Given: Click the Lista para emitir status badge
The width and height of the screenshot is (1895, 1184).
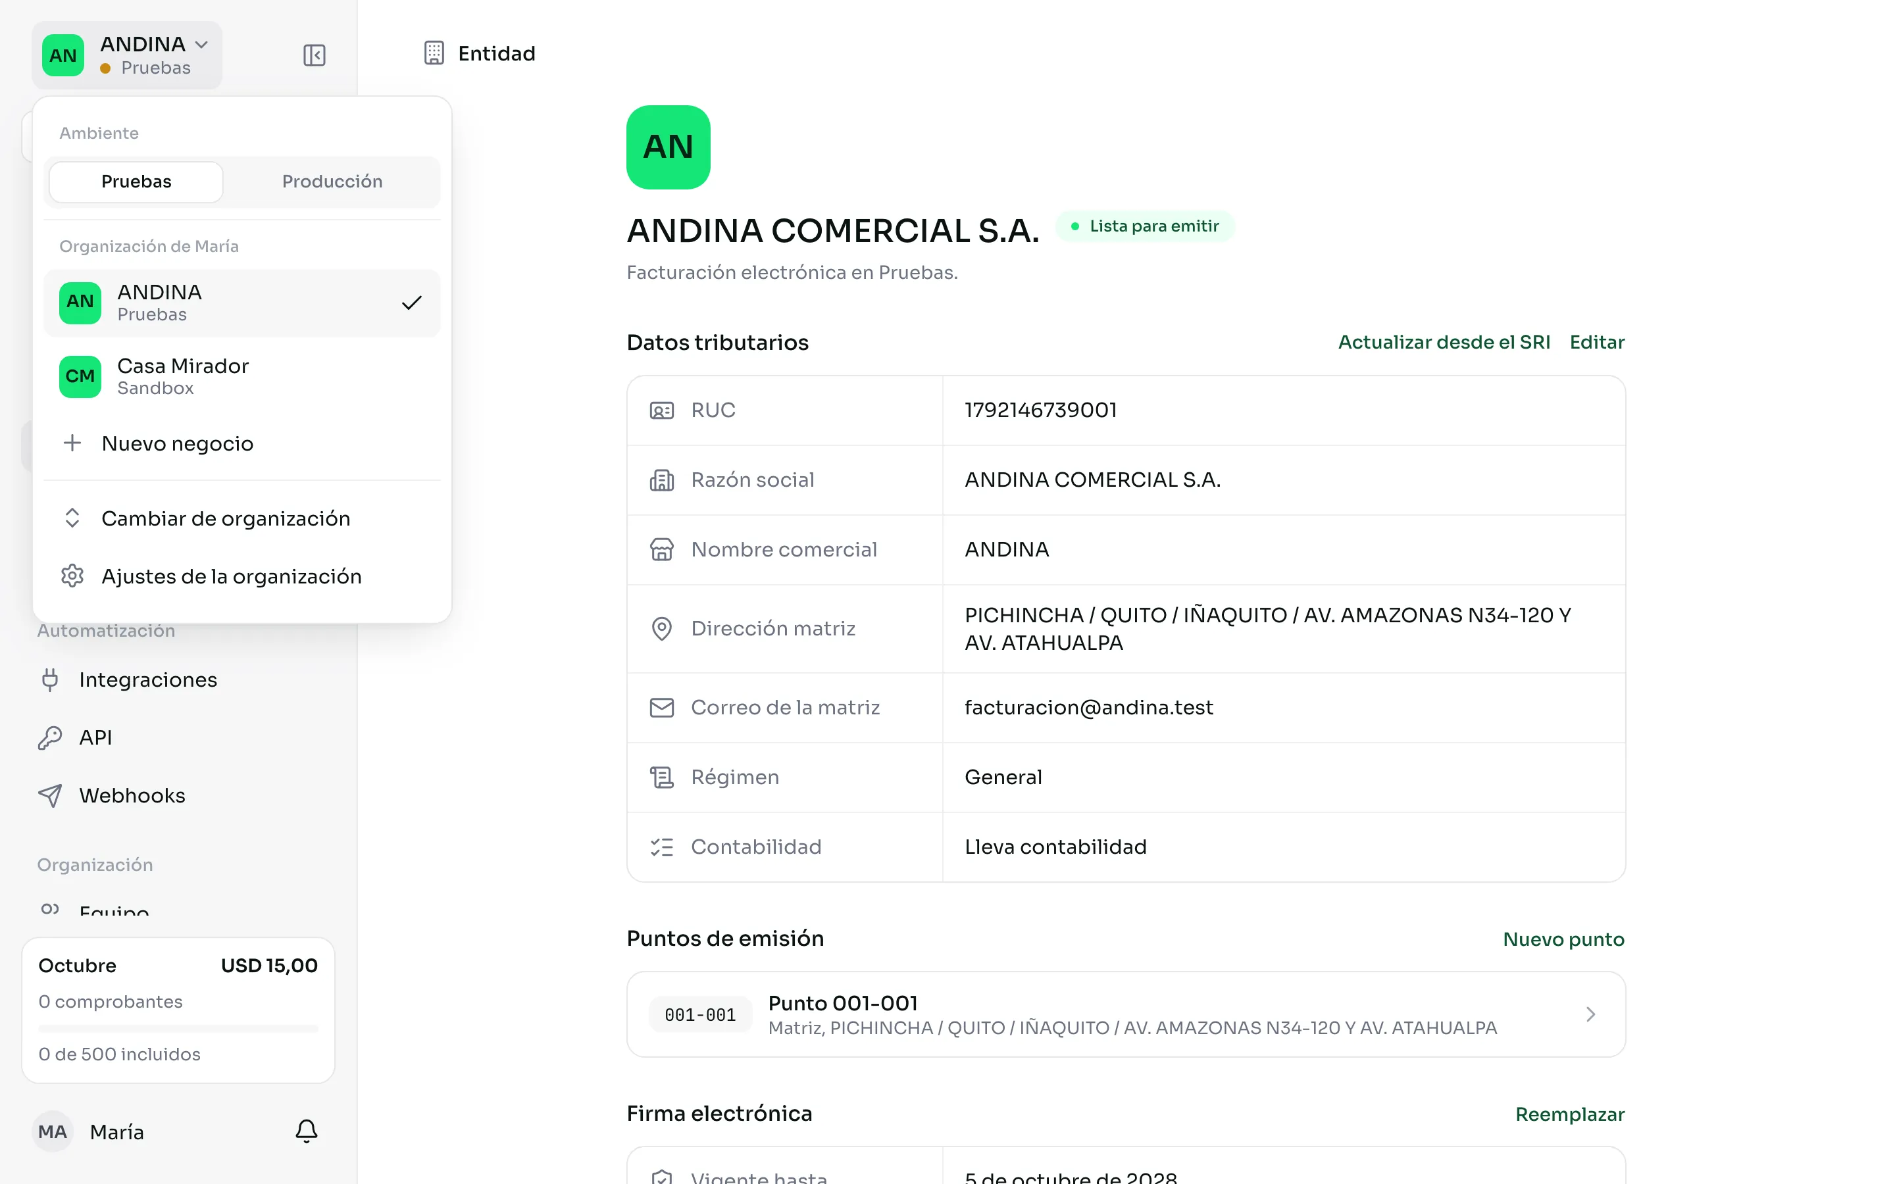Looking at the screenshot, I should 1145,226.
